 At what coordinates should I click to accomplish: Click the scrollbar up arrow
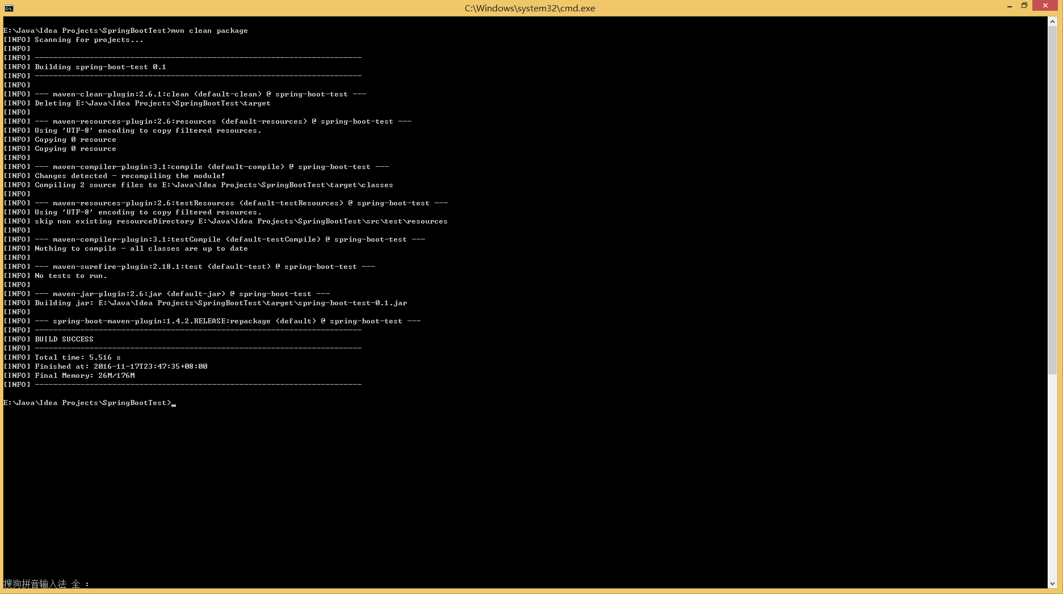click(1052, 22)
